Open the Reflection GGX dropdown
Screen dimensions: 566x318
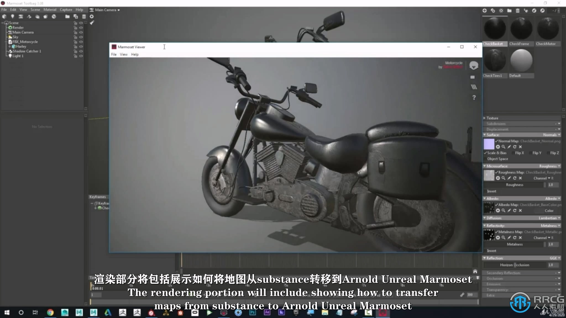555,258
